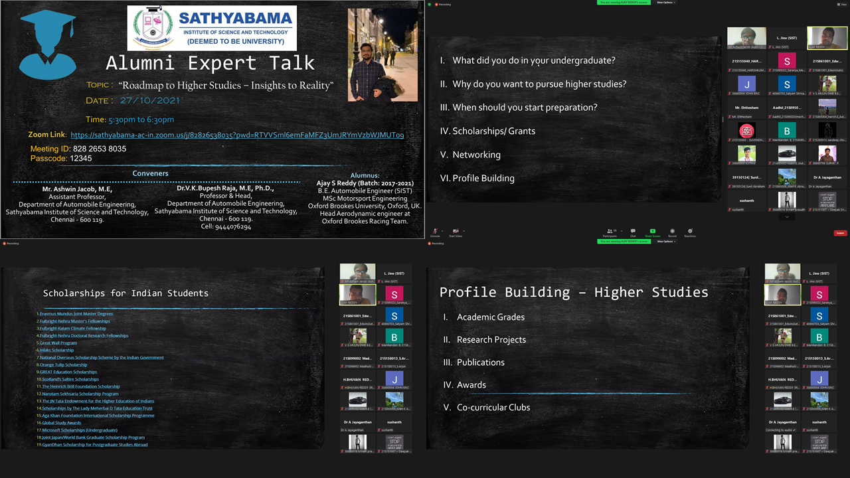The height and width of the screenshot is (478, 850).
Task: Open Inlaks Scholarship link
Action: click(x=56, y=350)
